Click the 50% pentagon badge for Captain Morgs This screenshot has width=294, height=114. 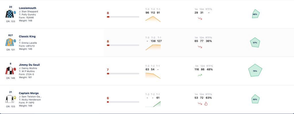255,99
